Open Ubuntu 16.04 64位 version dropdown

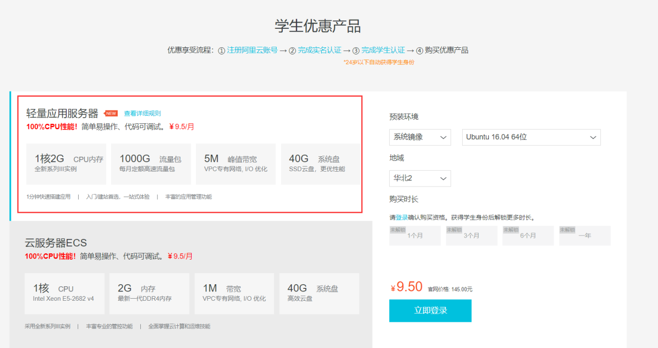531,137
